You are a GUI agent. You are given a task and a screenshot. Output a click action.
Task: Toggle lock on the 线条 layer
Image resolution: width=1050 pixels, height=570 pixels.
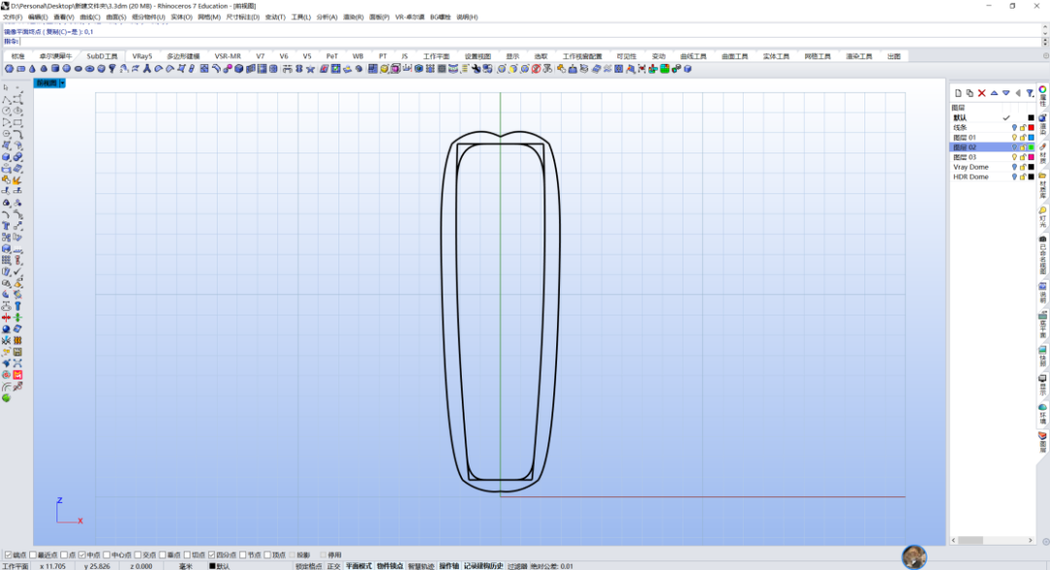click(1023, 128)
